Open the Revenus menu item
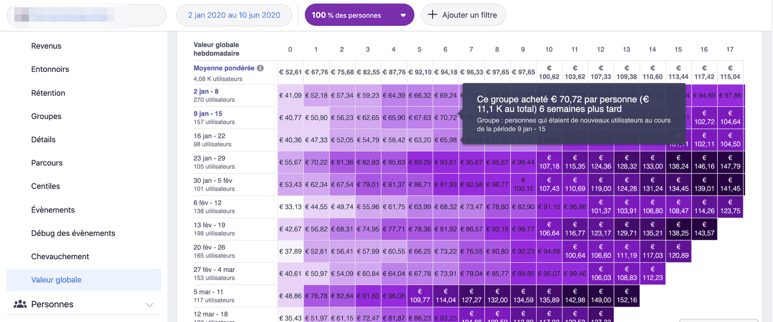 46,46
